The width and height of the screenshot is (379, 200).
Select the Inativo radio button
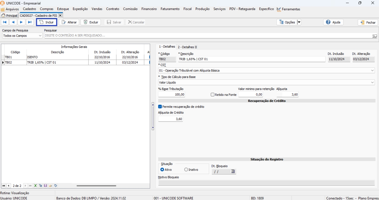pos(186,170)
